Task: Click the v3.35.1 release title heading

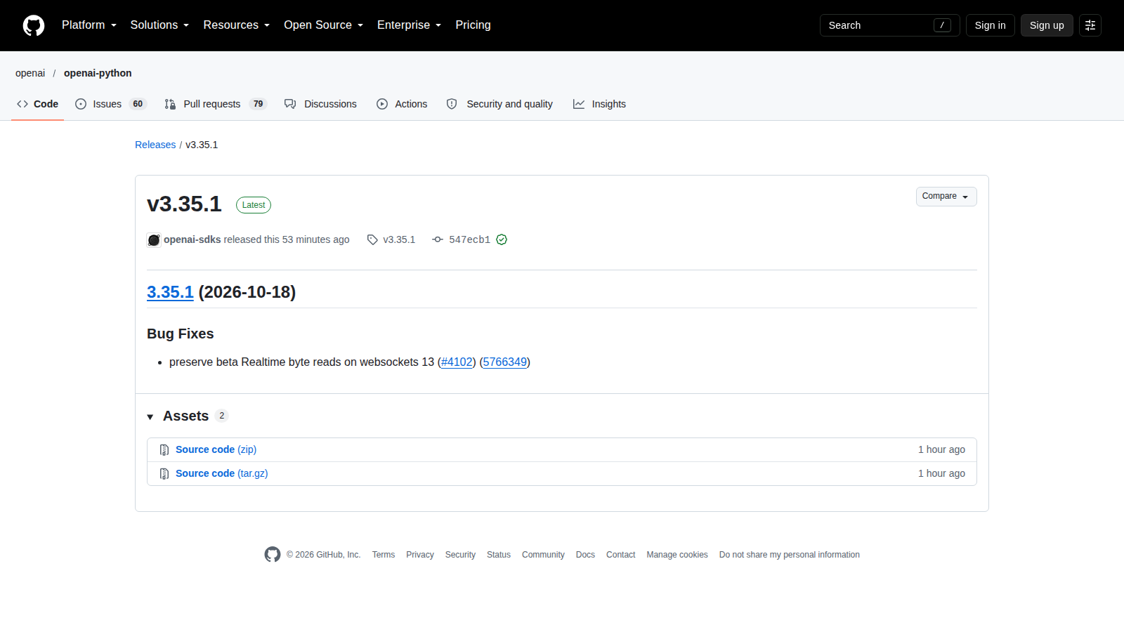Action: pyautogui.click(x=184, y=204)
